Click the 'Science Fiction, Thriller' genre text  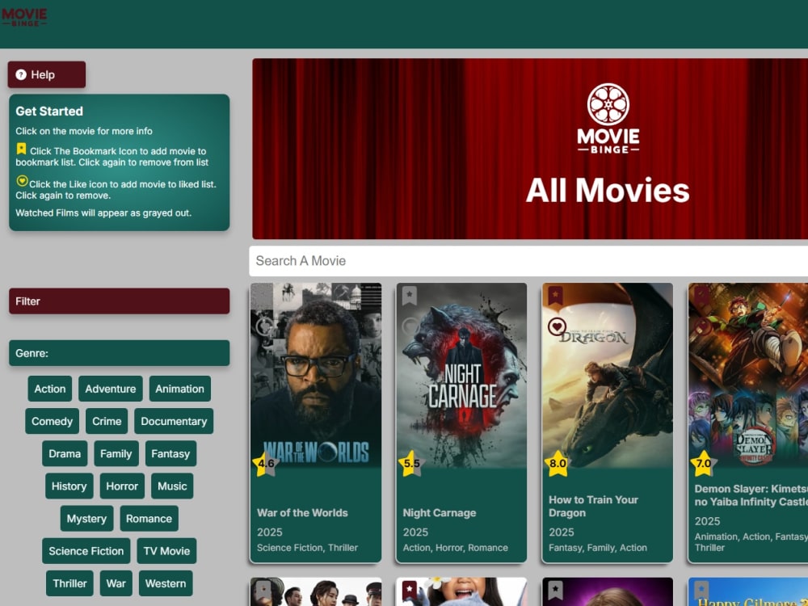click(x=307, y=548)
